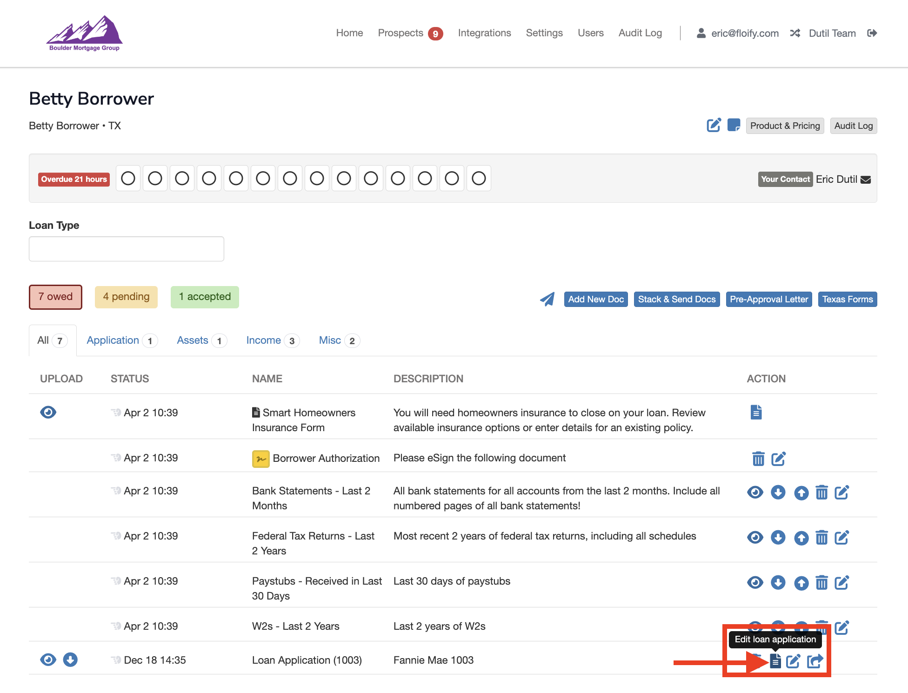
Task: Upload a file for Paystubs row
Action: [x=801, y=582]
